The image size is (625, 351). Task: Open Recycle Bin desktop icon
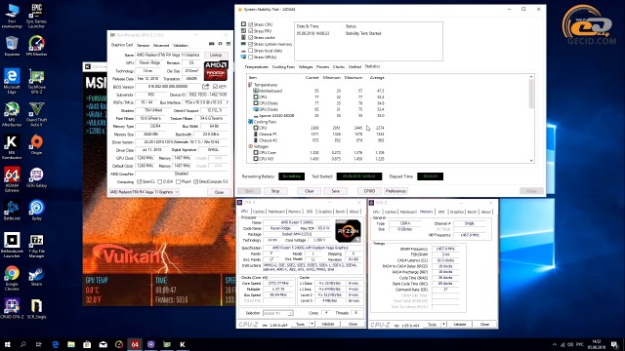(12, 46)
